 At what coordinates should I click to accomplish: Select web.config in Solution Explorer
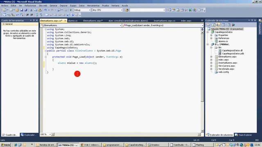click(x=224, y=72)
